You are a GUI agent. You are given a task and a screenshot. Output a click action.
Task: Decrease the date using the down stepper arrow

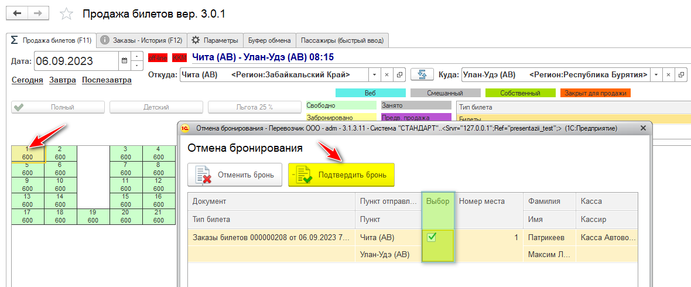point(136,65)
